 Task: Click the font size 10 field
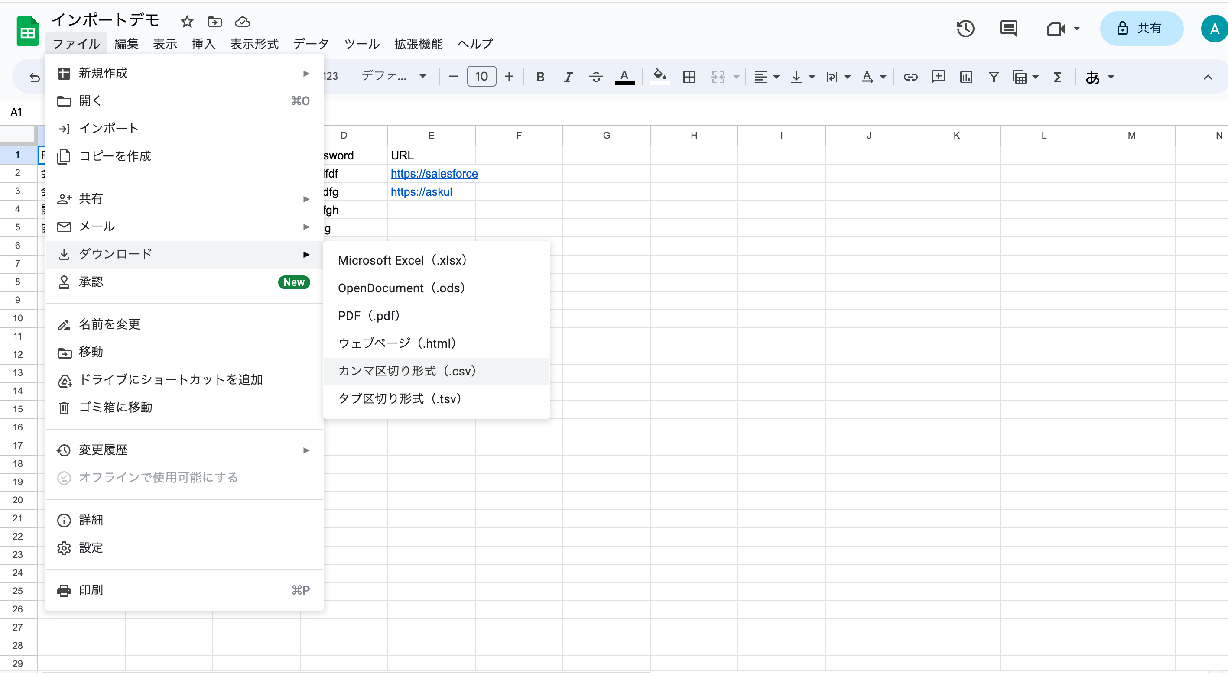click(481, 76)
